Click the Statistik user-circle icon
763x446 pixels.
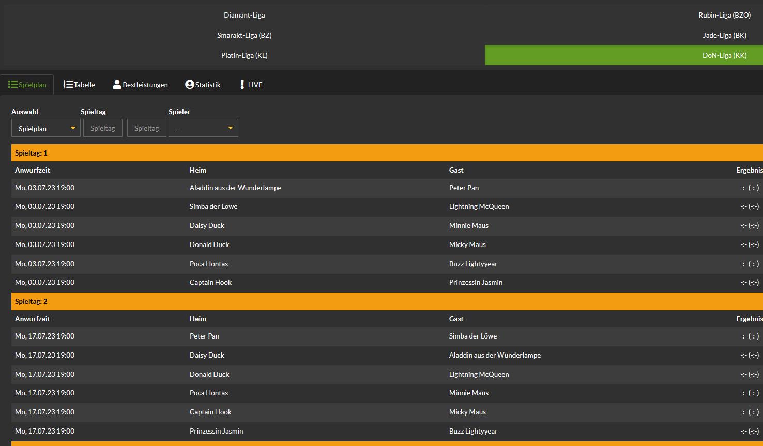click(190, 85)
